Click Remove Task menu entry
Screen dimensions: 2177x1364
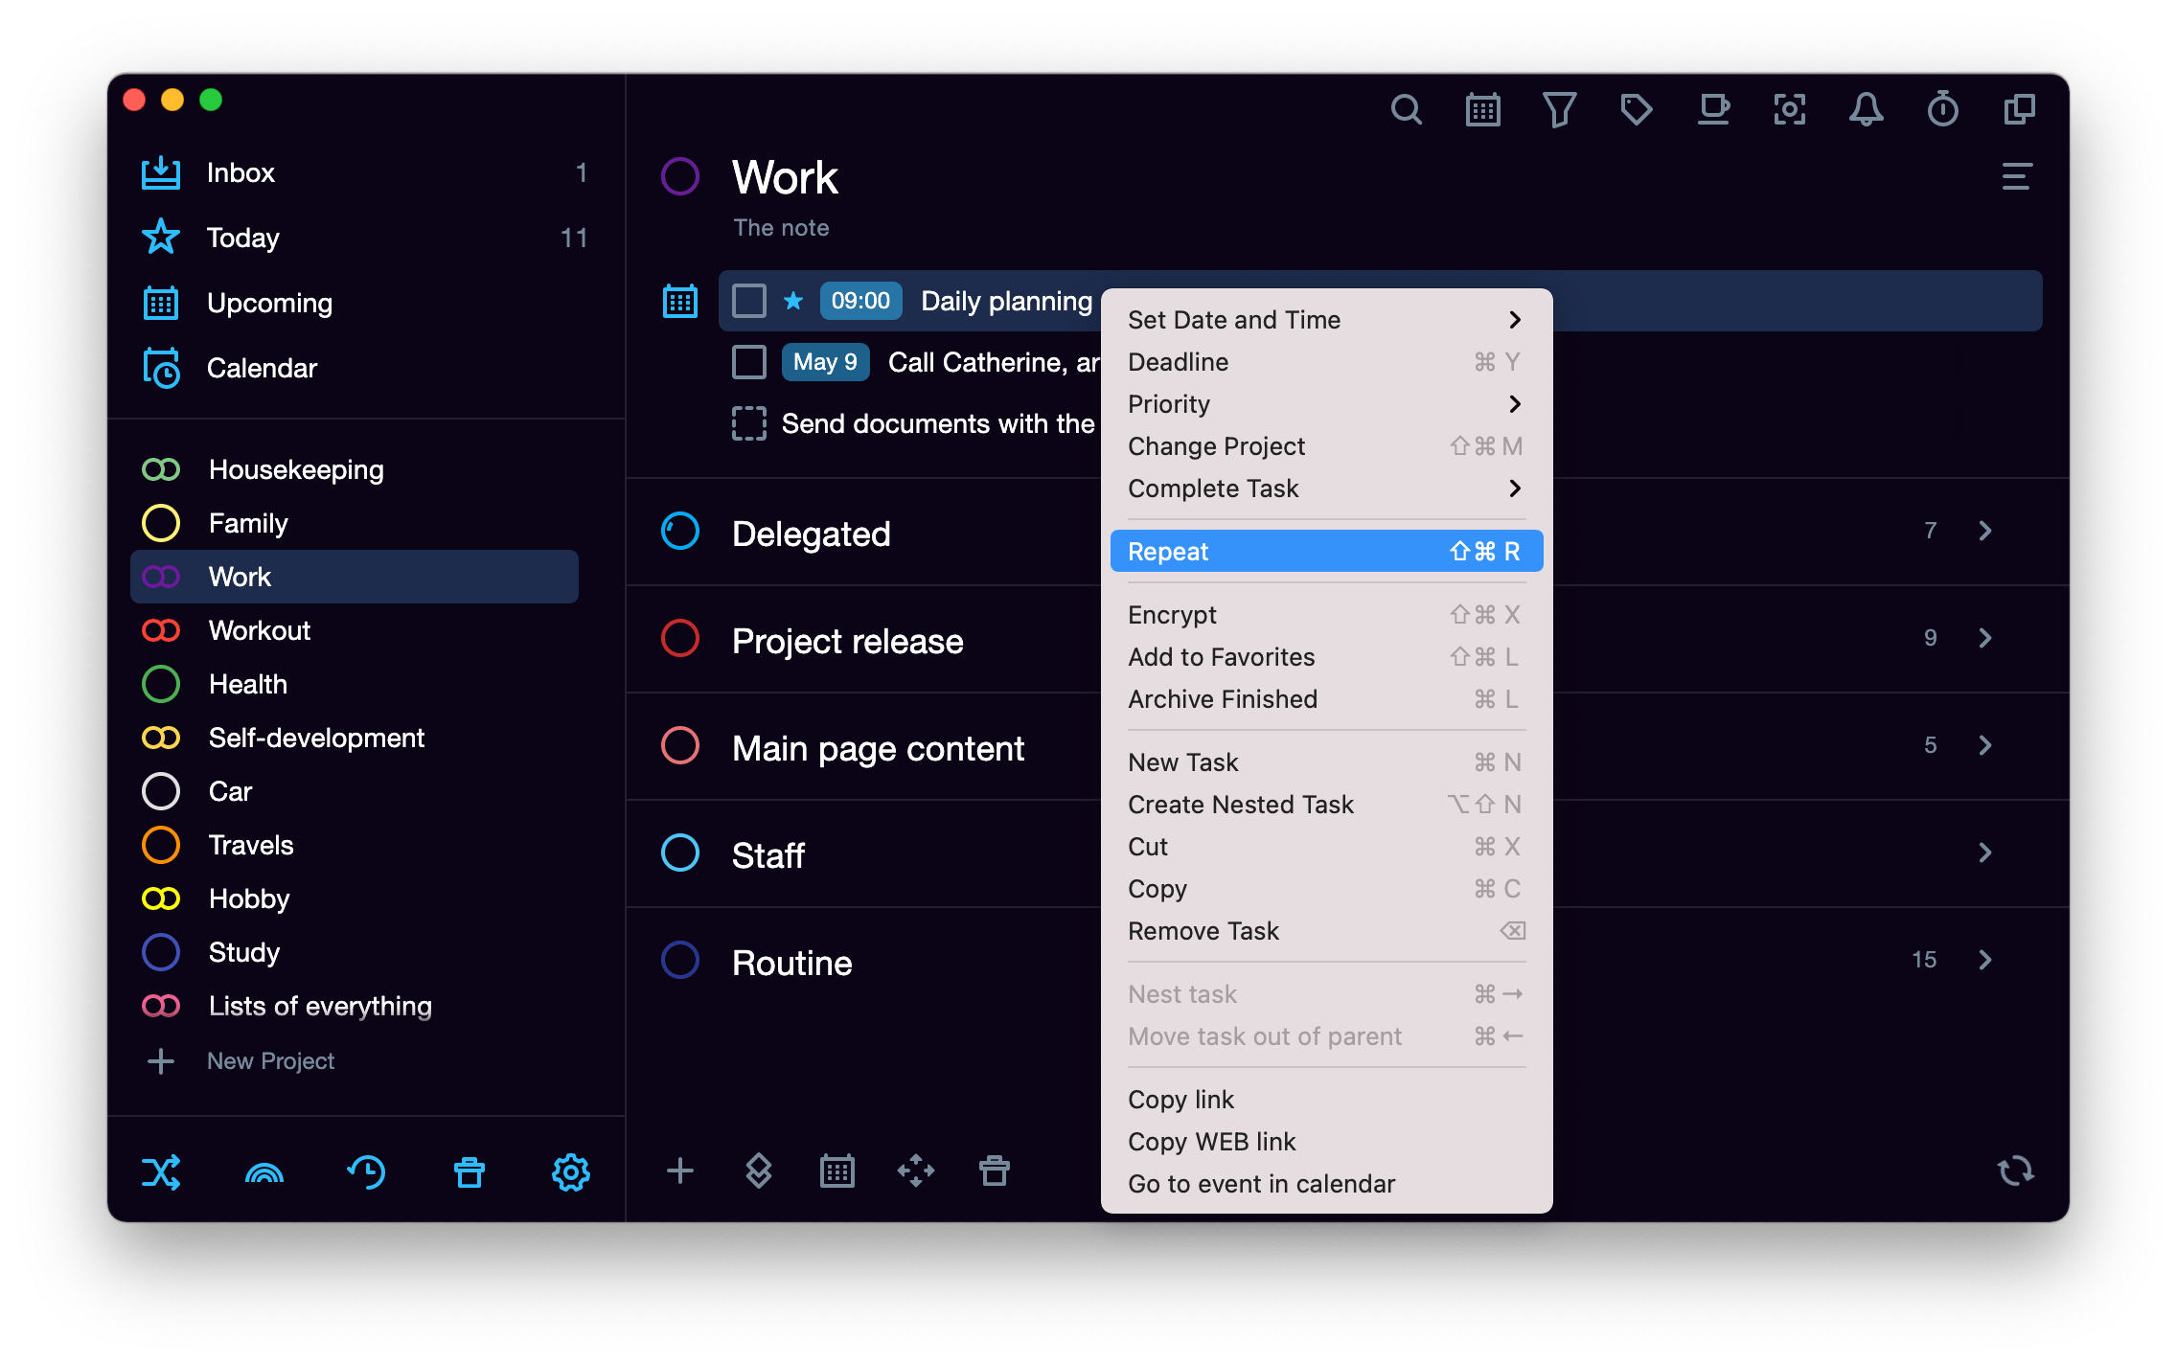(x=1326, y=931)
